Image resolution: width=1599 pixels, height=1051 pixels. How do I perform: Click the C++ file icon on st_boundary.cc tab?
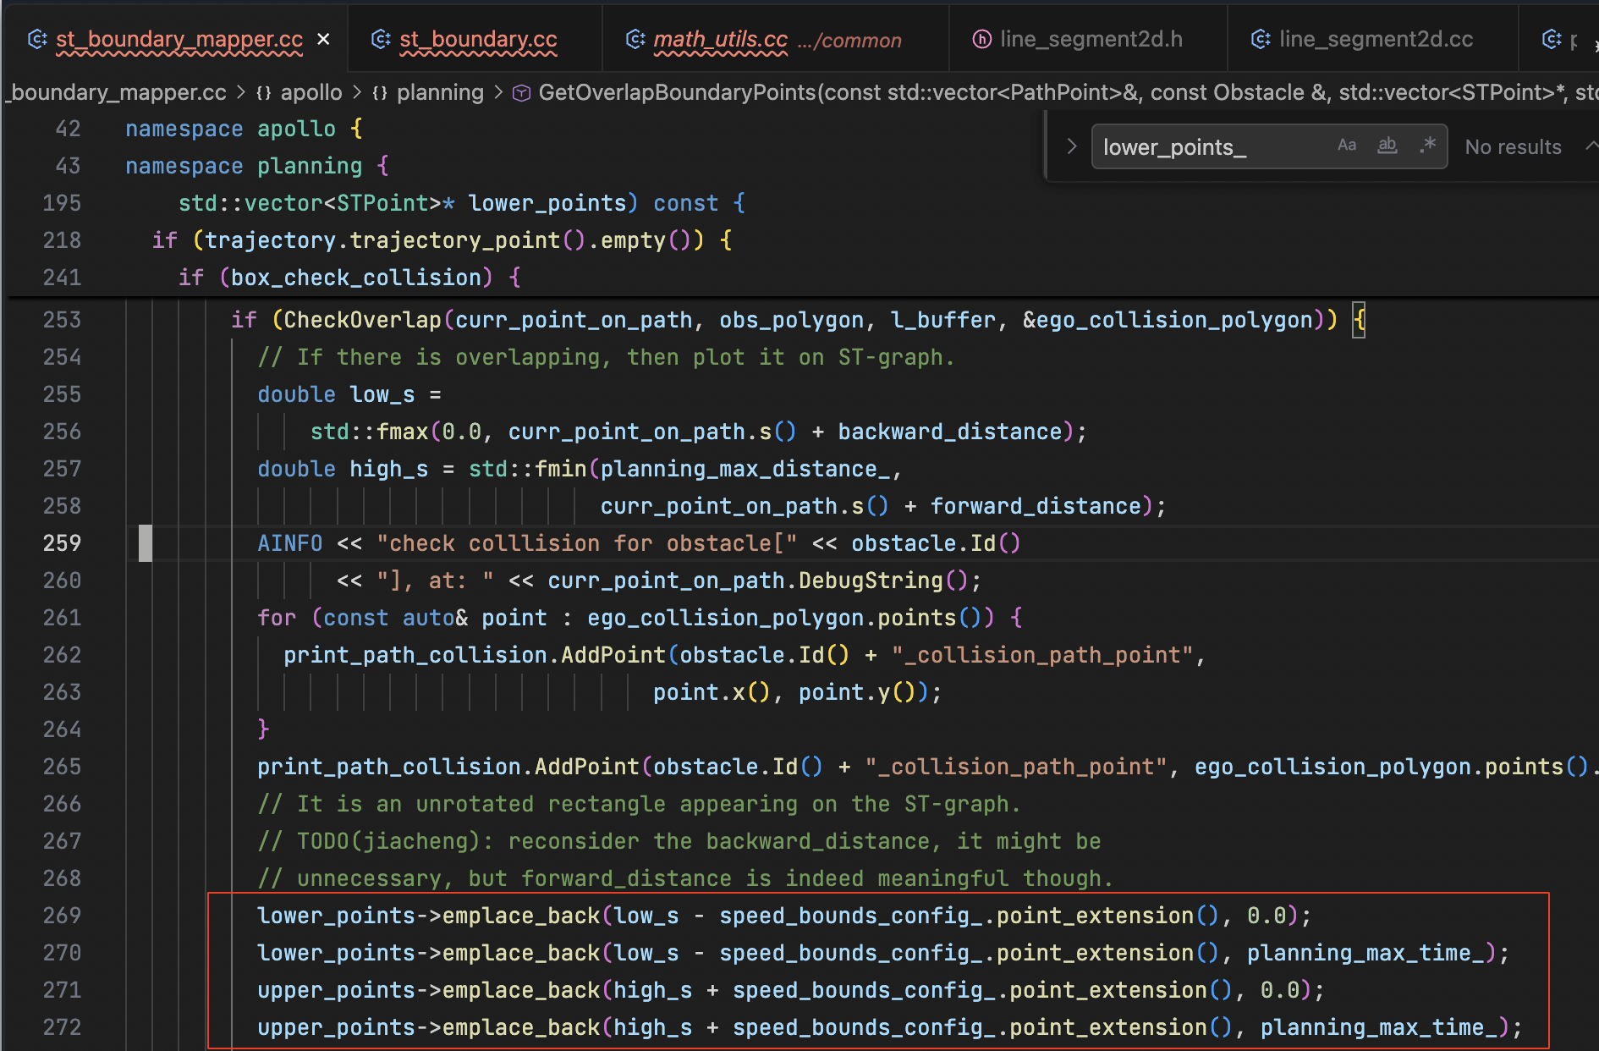[x=381, y=40]
